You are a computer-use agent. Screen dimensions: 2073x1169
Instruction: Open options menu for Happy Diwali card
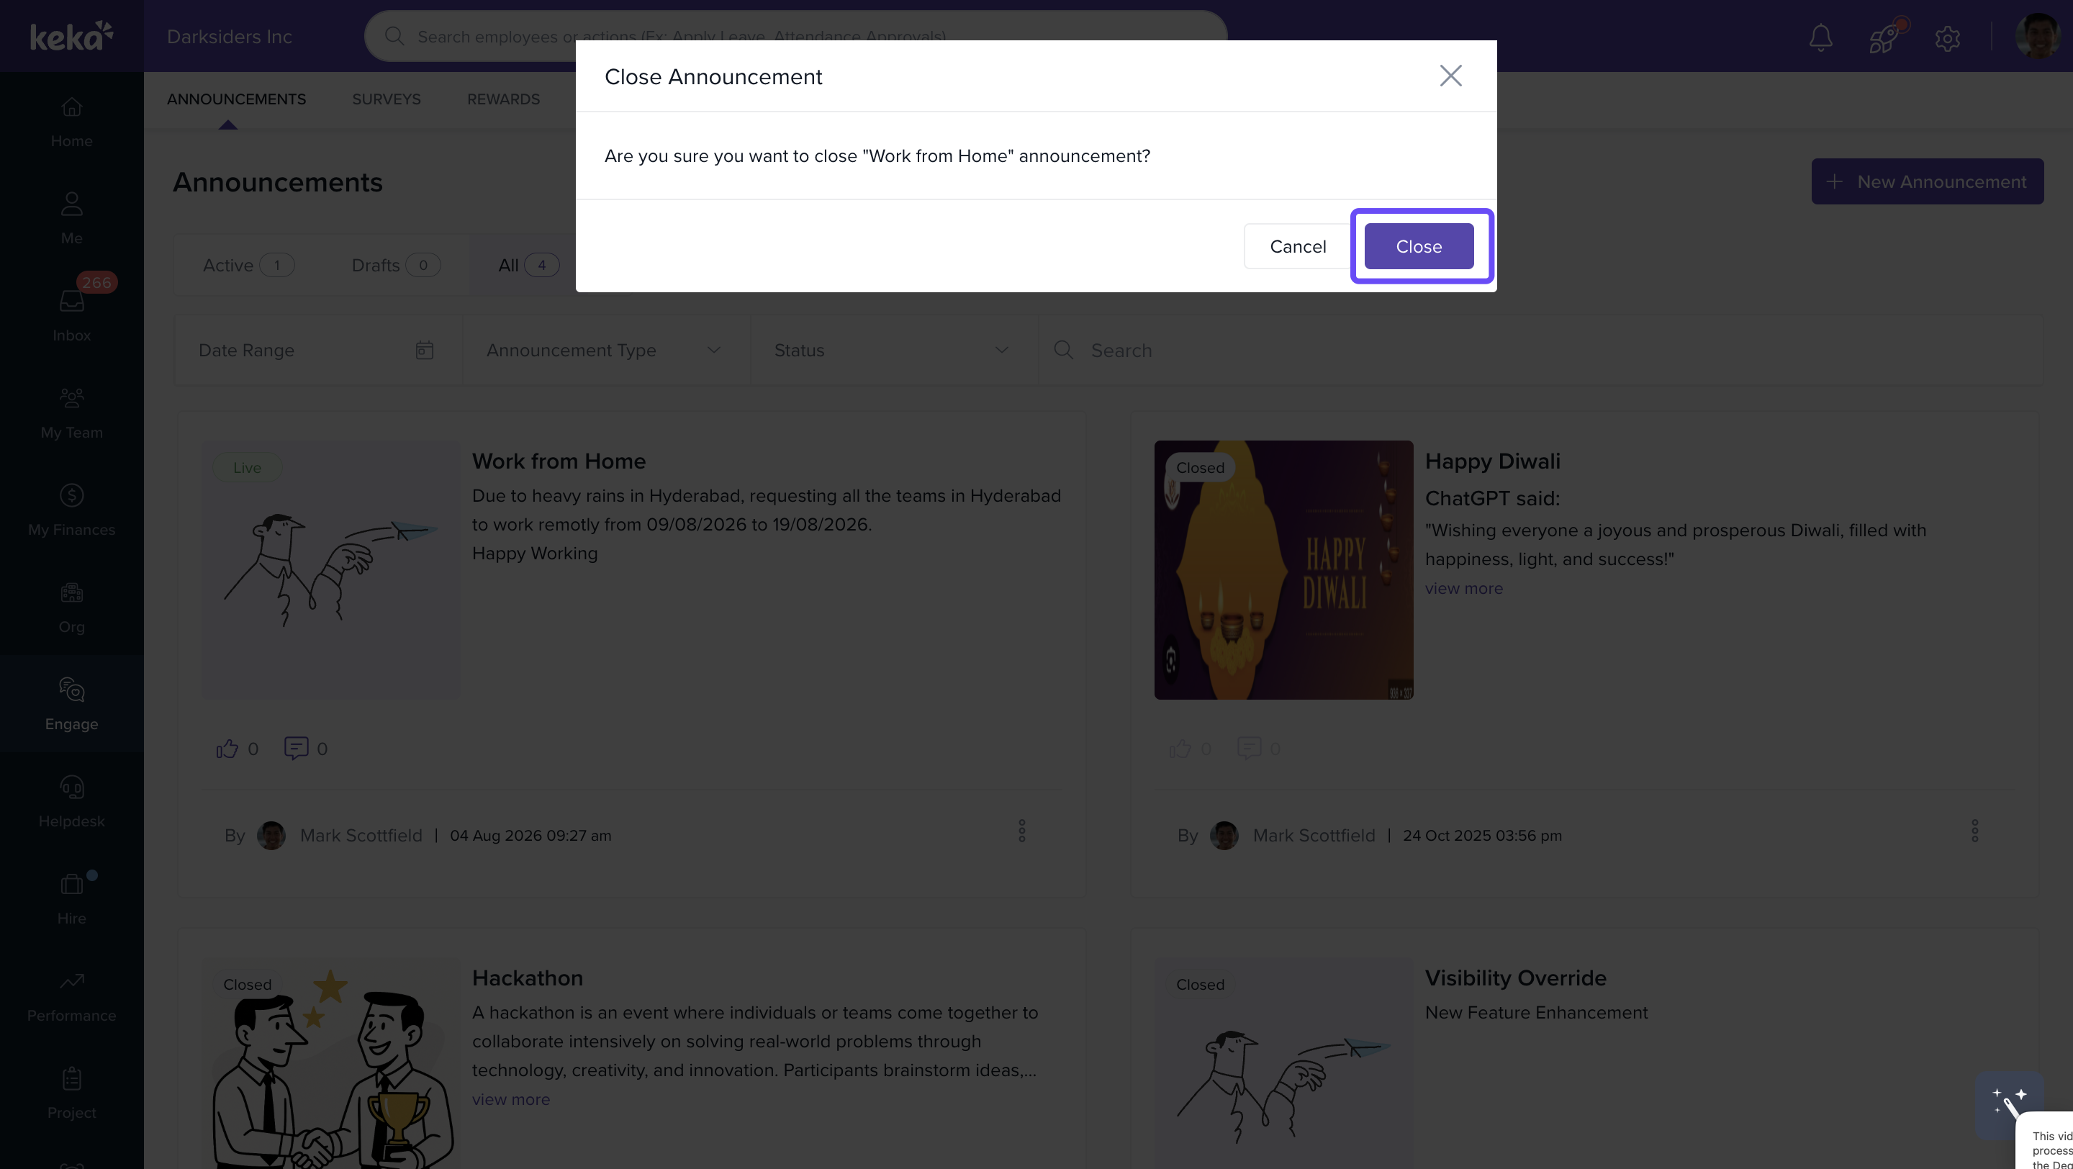pyautogui.click(x=1975, y=831)
